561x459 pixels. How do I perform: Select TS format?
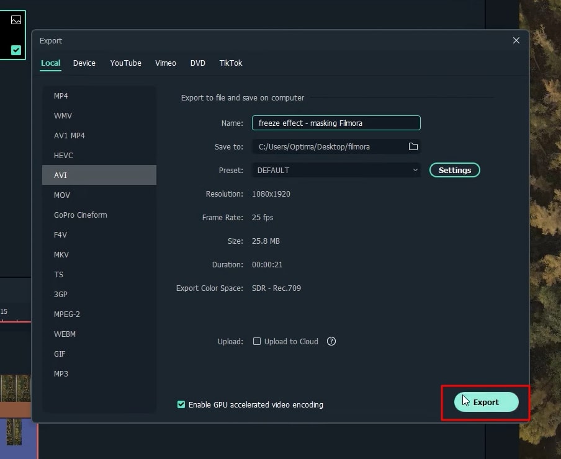coord(99,275)
